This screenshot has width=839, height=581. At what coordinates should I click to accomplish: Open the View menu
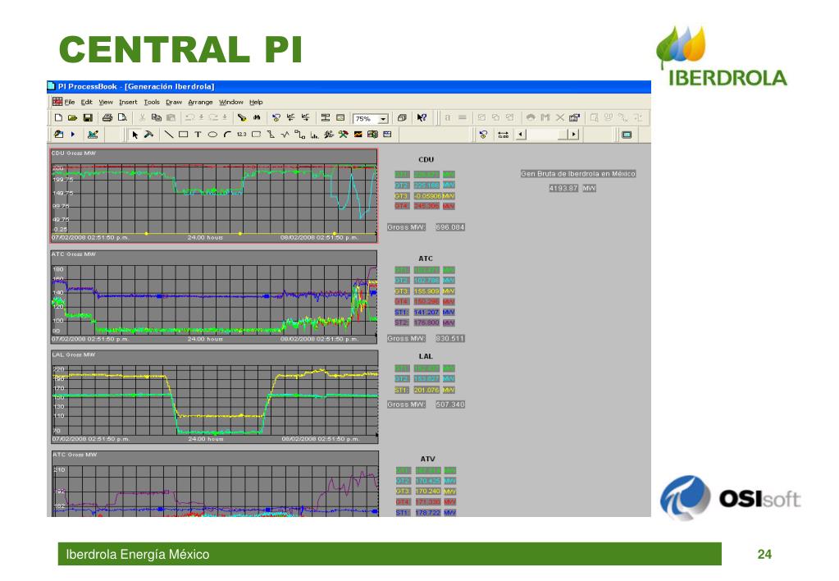click(x=106, y=103)
